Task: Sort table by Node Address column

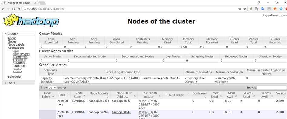Action: click(99, 95)
